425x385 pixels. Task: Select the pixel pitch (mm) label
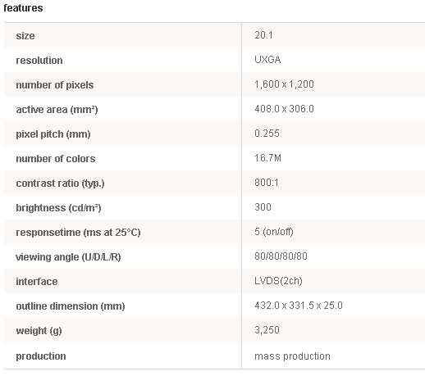click(x=53, y=134)
